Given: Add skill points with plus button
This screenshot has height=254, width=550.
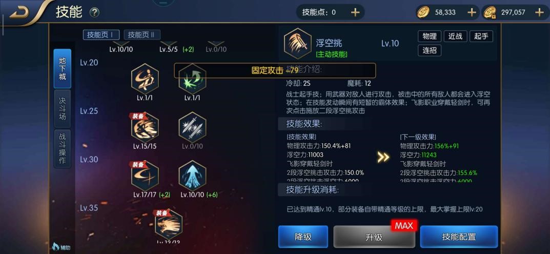Looking at the screenshot, I should point(355,12).
